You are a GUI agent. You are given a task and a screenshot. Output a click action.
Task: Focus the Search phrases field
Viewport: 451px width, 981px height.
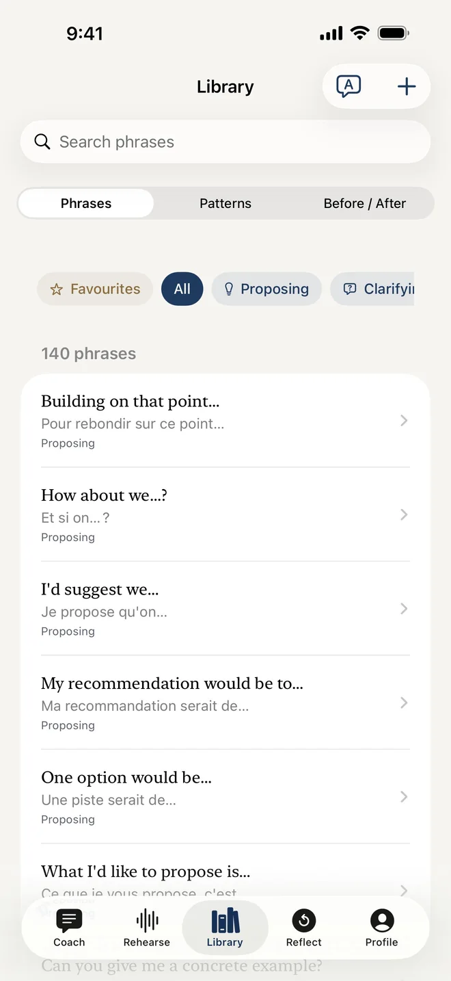(x=225, y=142)
